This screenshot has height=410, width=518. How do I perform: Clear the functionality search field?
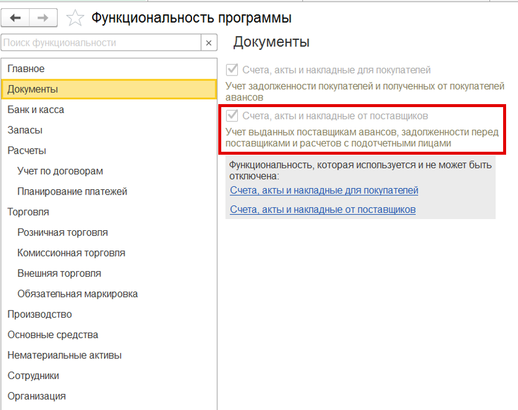point(209,43)
